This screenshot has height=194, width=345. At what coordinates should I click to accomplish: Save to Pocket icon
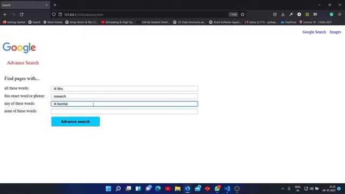pyautogui.click(x=275, y=15)
